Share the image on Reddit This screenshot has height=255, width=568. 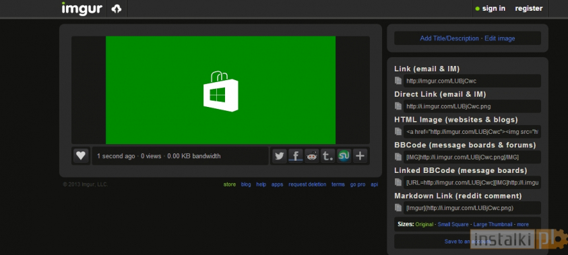[311, 156]
